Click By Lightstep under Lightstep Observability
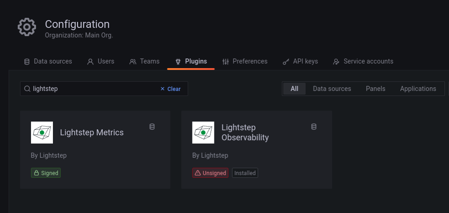This screenshot has width=449, height=213. click(x=210, y=155)
